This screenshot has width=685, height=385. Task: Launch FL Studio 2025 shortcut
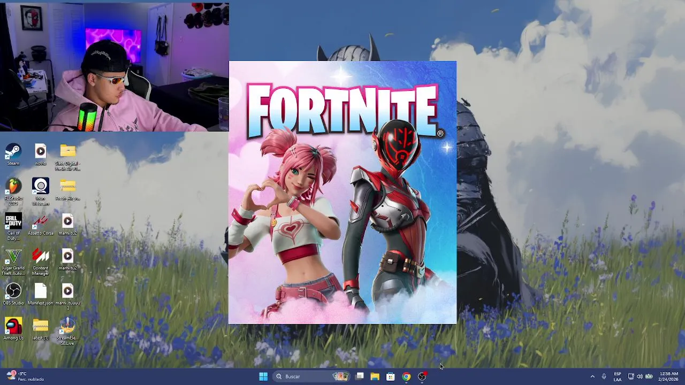click(x=13, y=192)
